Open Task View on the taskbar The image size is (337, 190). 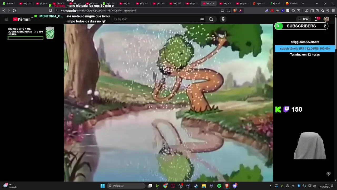coord(150,186)
